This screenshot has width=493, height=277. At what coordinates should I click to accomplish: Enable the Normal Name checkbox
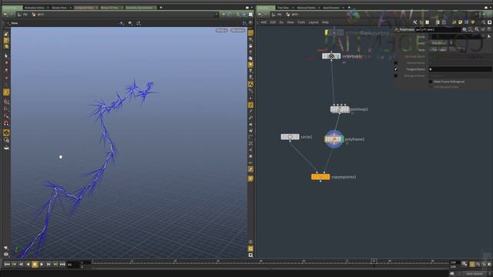click(396, 63)
